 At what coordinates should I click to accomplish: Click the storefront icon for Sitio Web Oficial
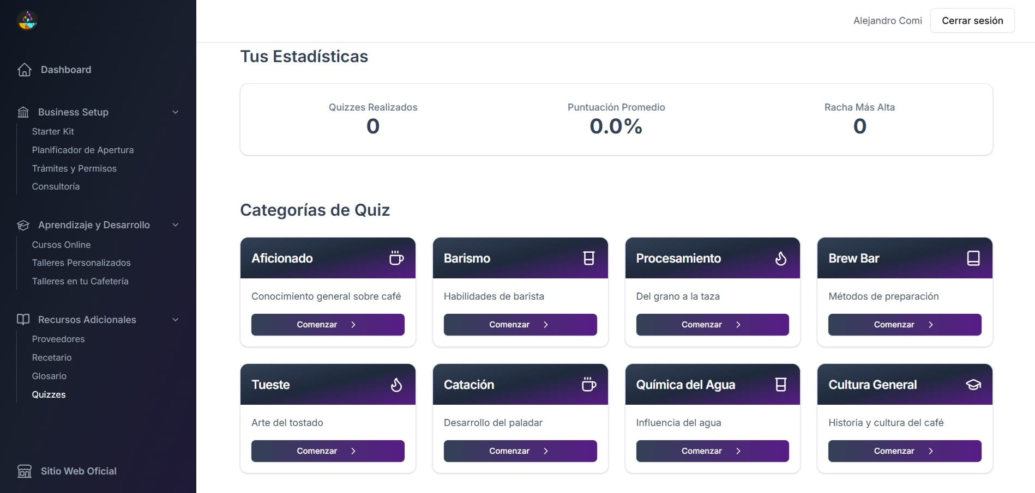click(25, 471)
